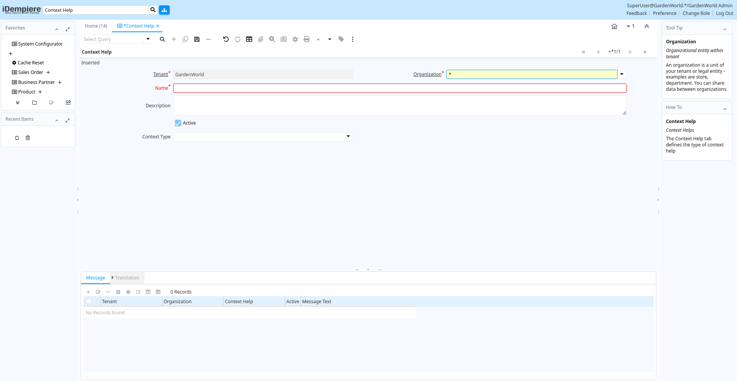Open the Attachment paperclip icon
The width and height of the screenshot is (737, 381).
coord(261,39)
